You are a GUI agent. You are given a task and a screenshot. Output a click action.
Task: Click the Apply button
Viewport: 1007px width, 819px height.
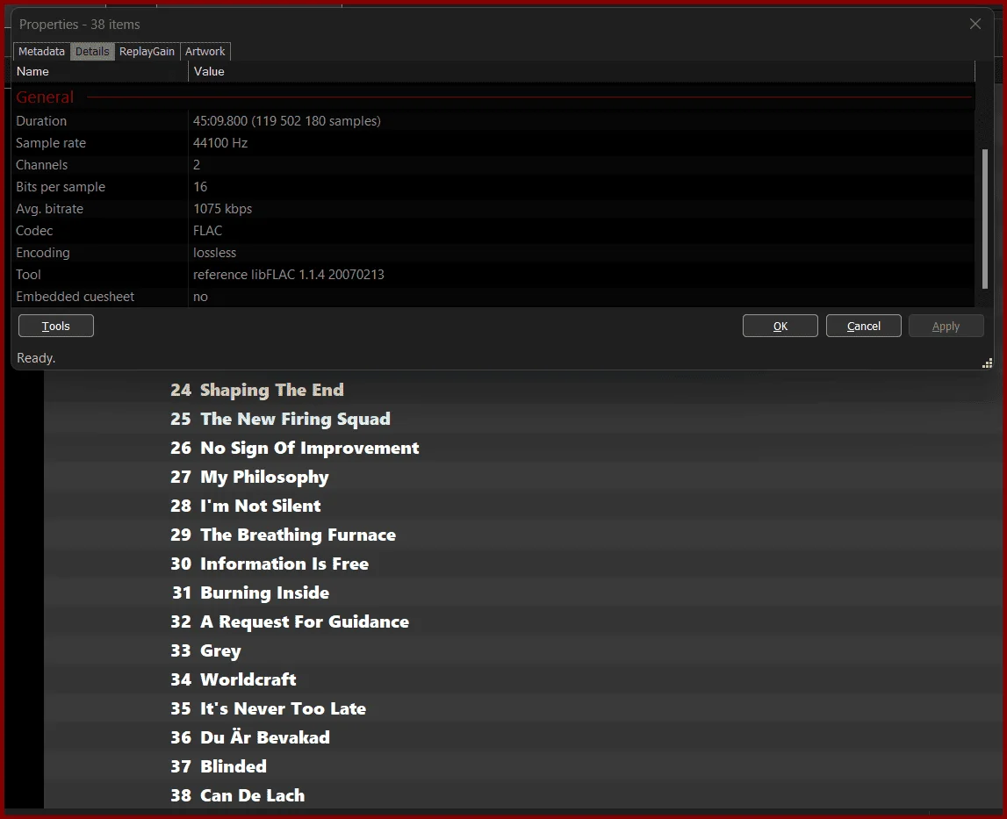point(946,326)
